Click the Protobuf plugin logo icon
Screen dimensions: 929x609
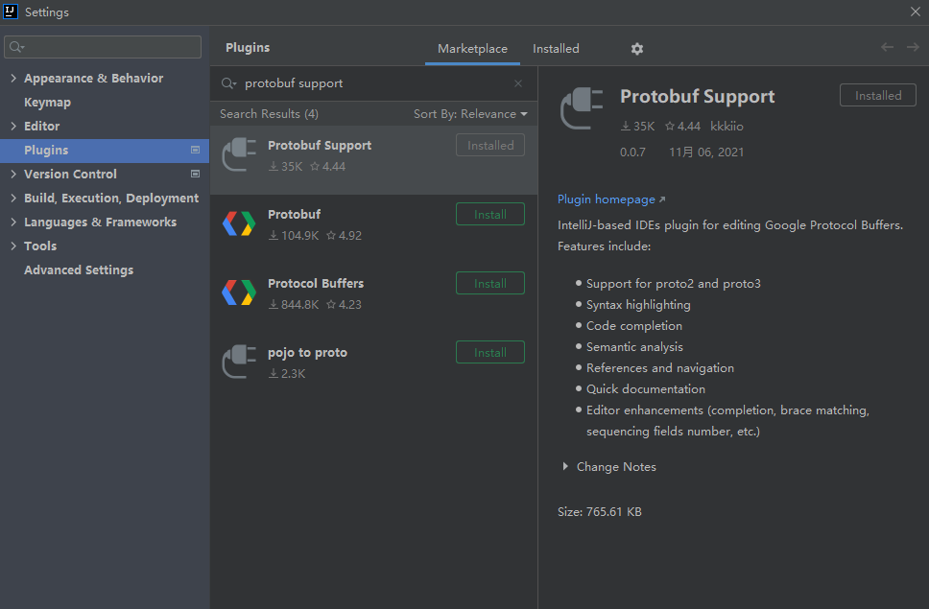point(239,223)
